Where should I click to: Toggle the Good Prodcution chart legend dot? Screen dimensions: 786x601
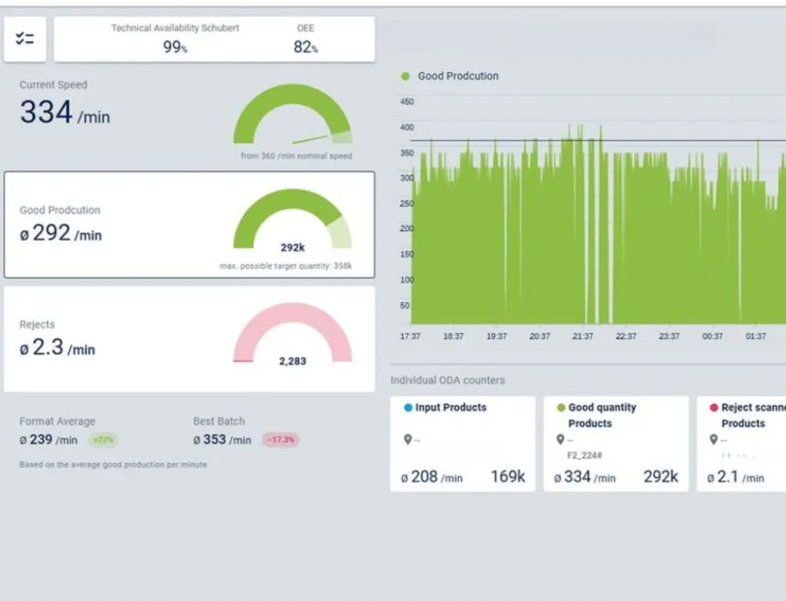point(405,76)
